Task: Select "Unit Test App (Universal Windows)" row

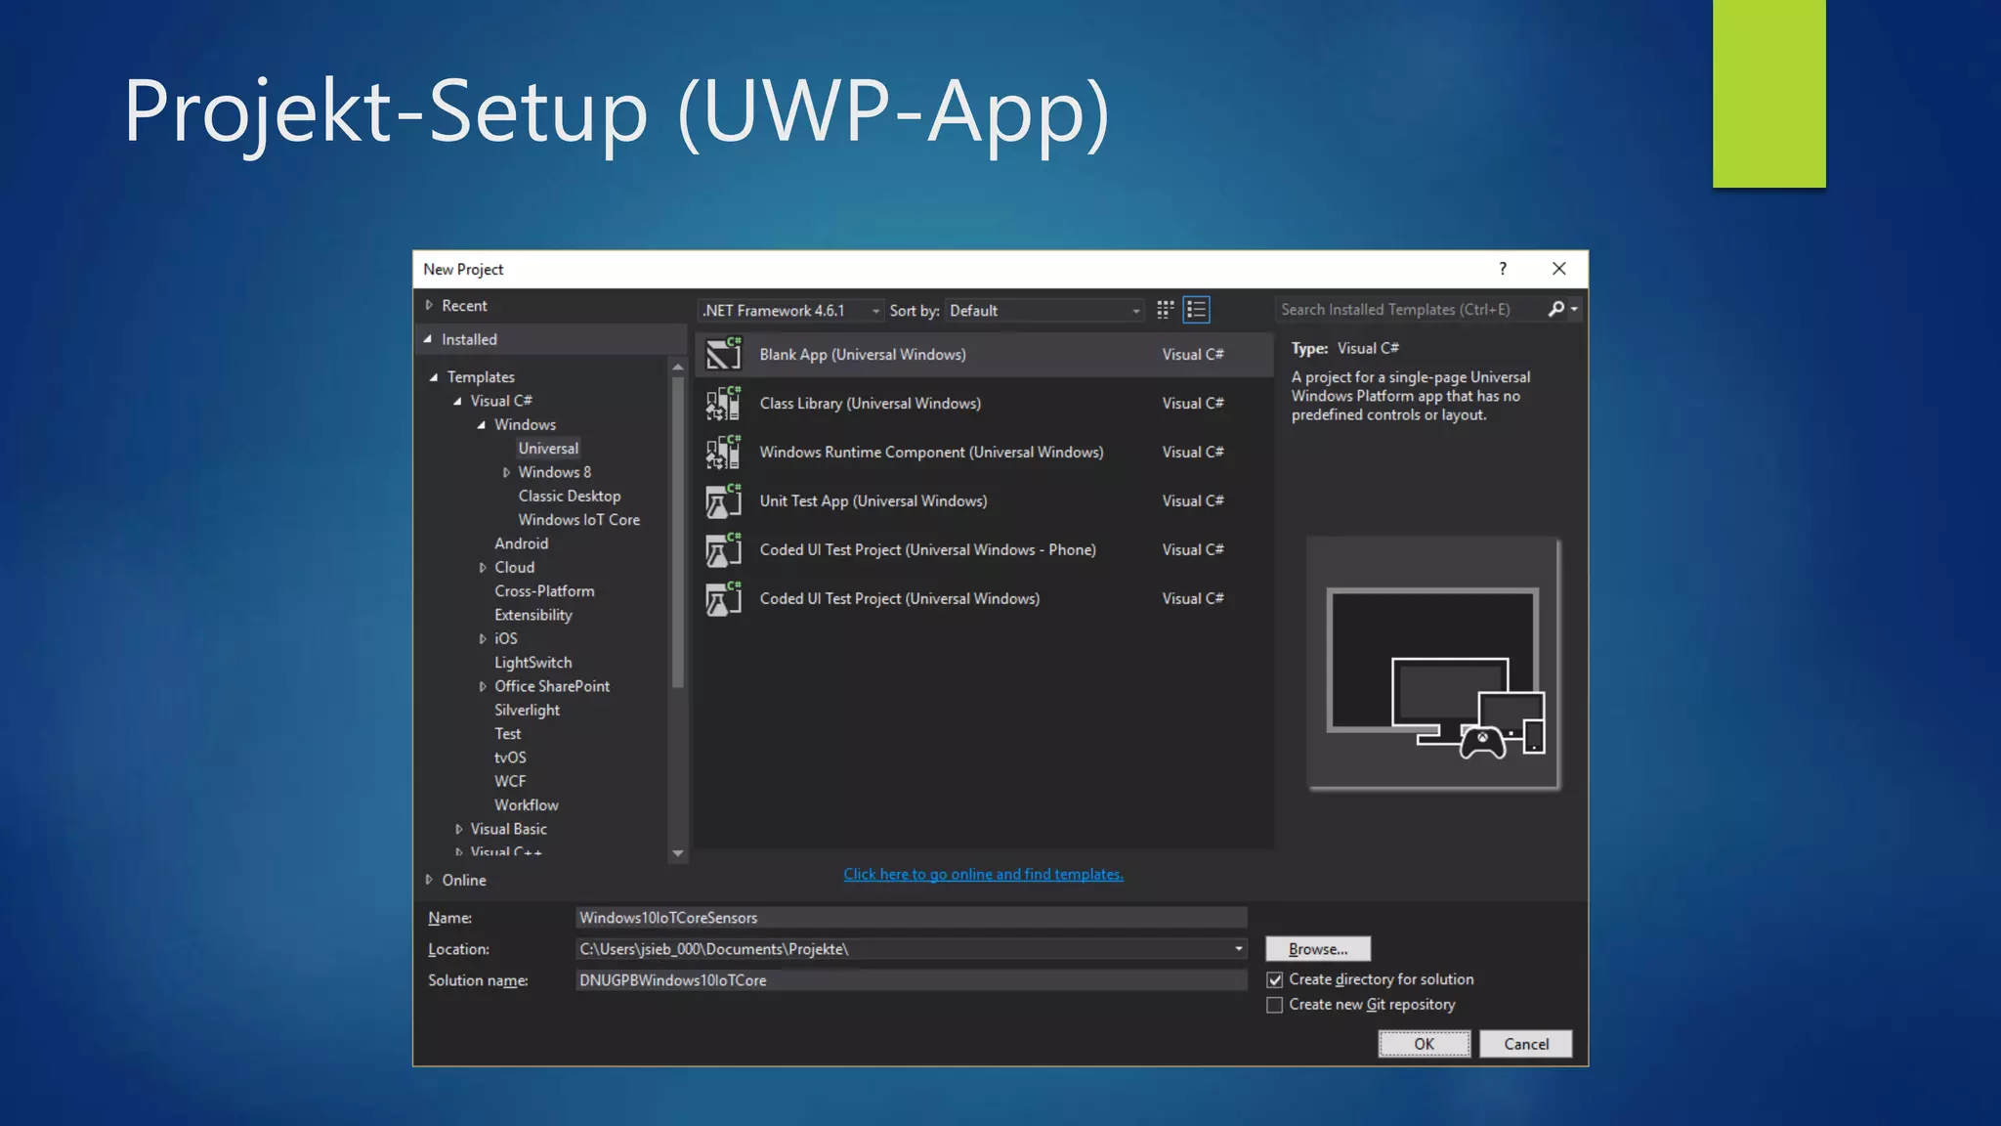Action: 984,500
